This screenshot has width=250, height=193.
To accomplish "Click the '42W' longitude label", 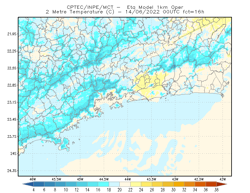I will (x=223, y=179).
